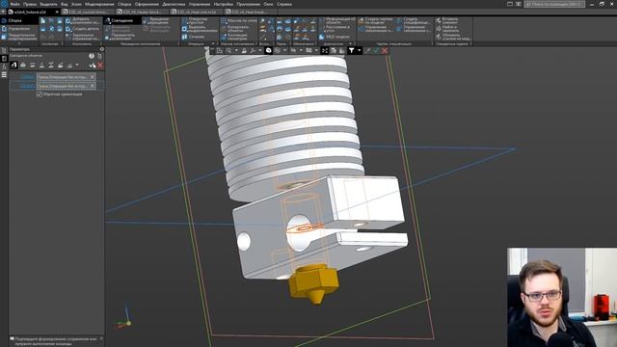Open the Справка menu
Screen dimensions: 617x347
pyautogui.click(x=284, y=4)
